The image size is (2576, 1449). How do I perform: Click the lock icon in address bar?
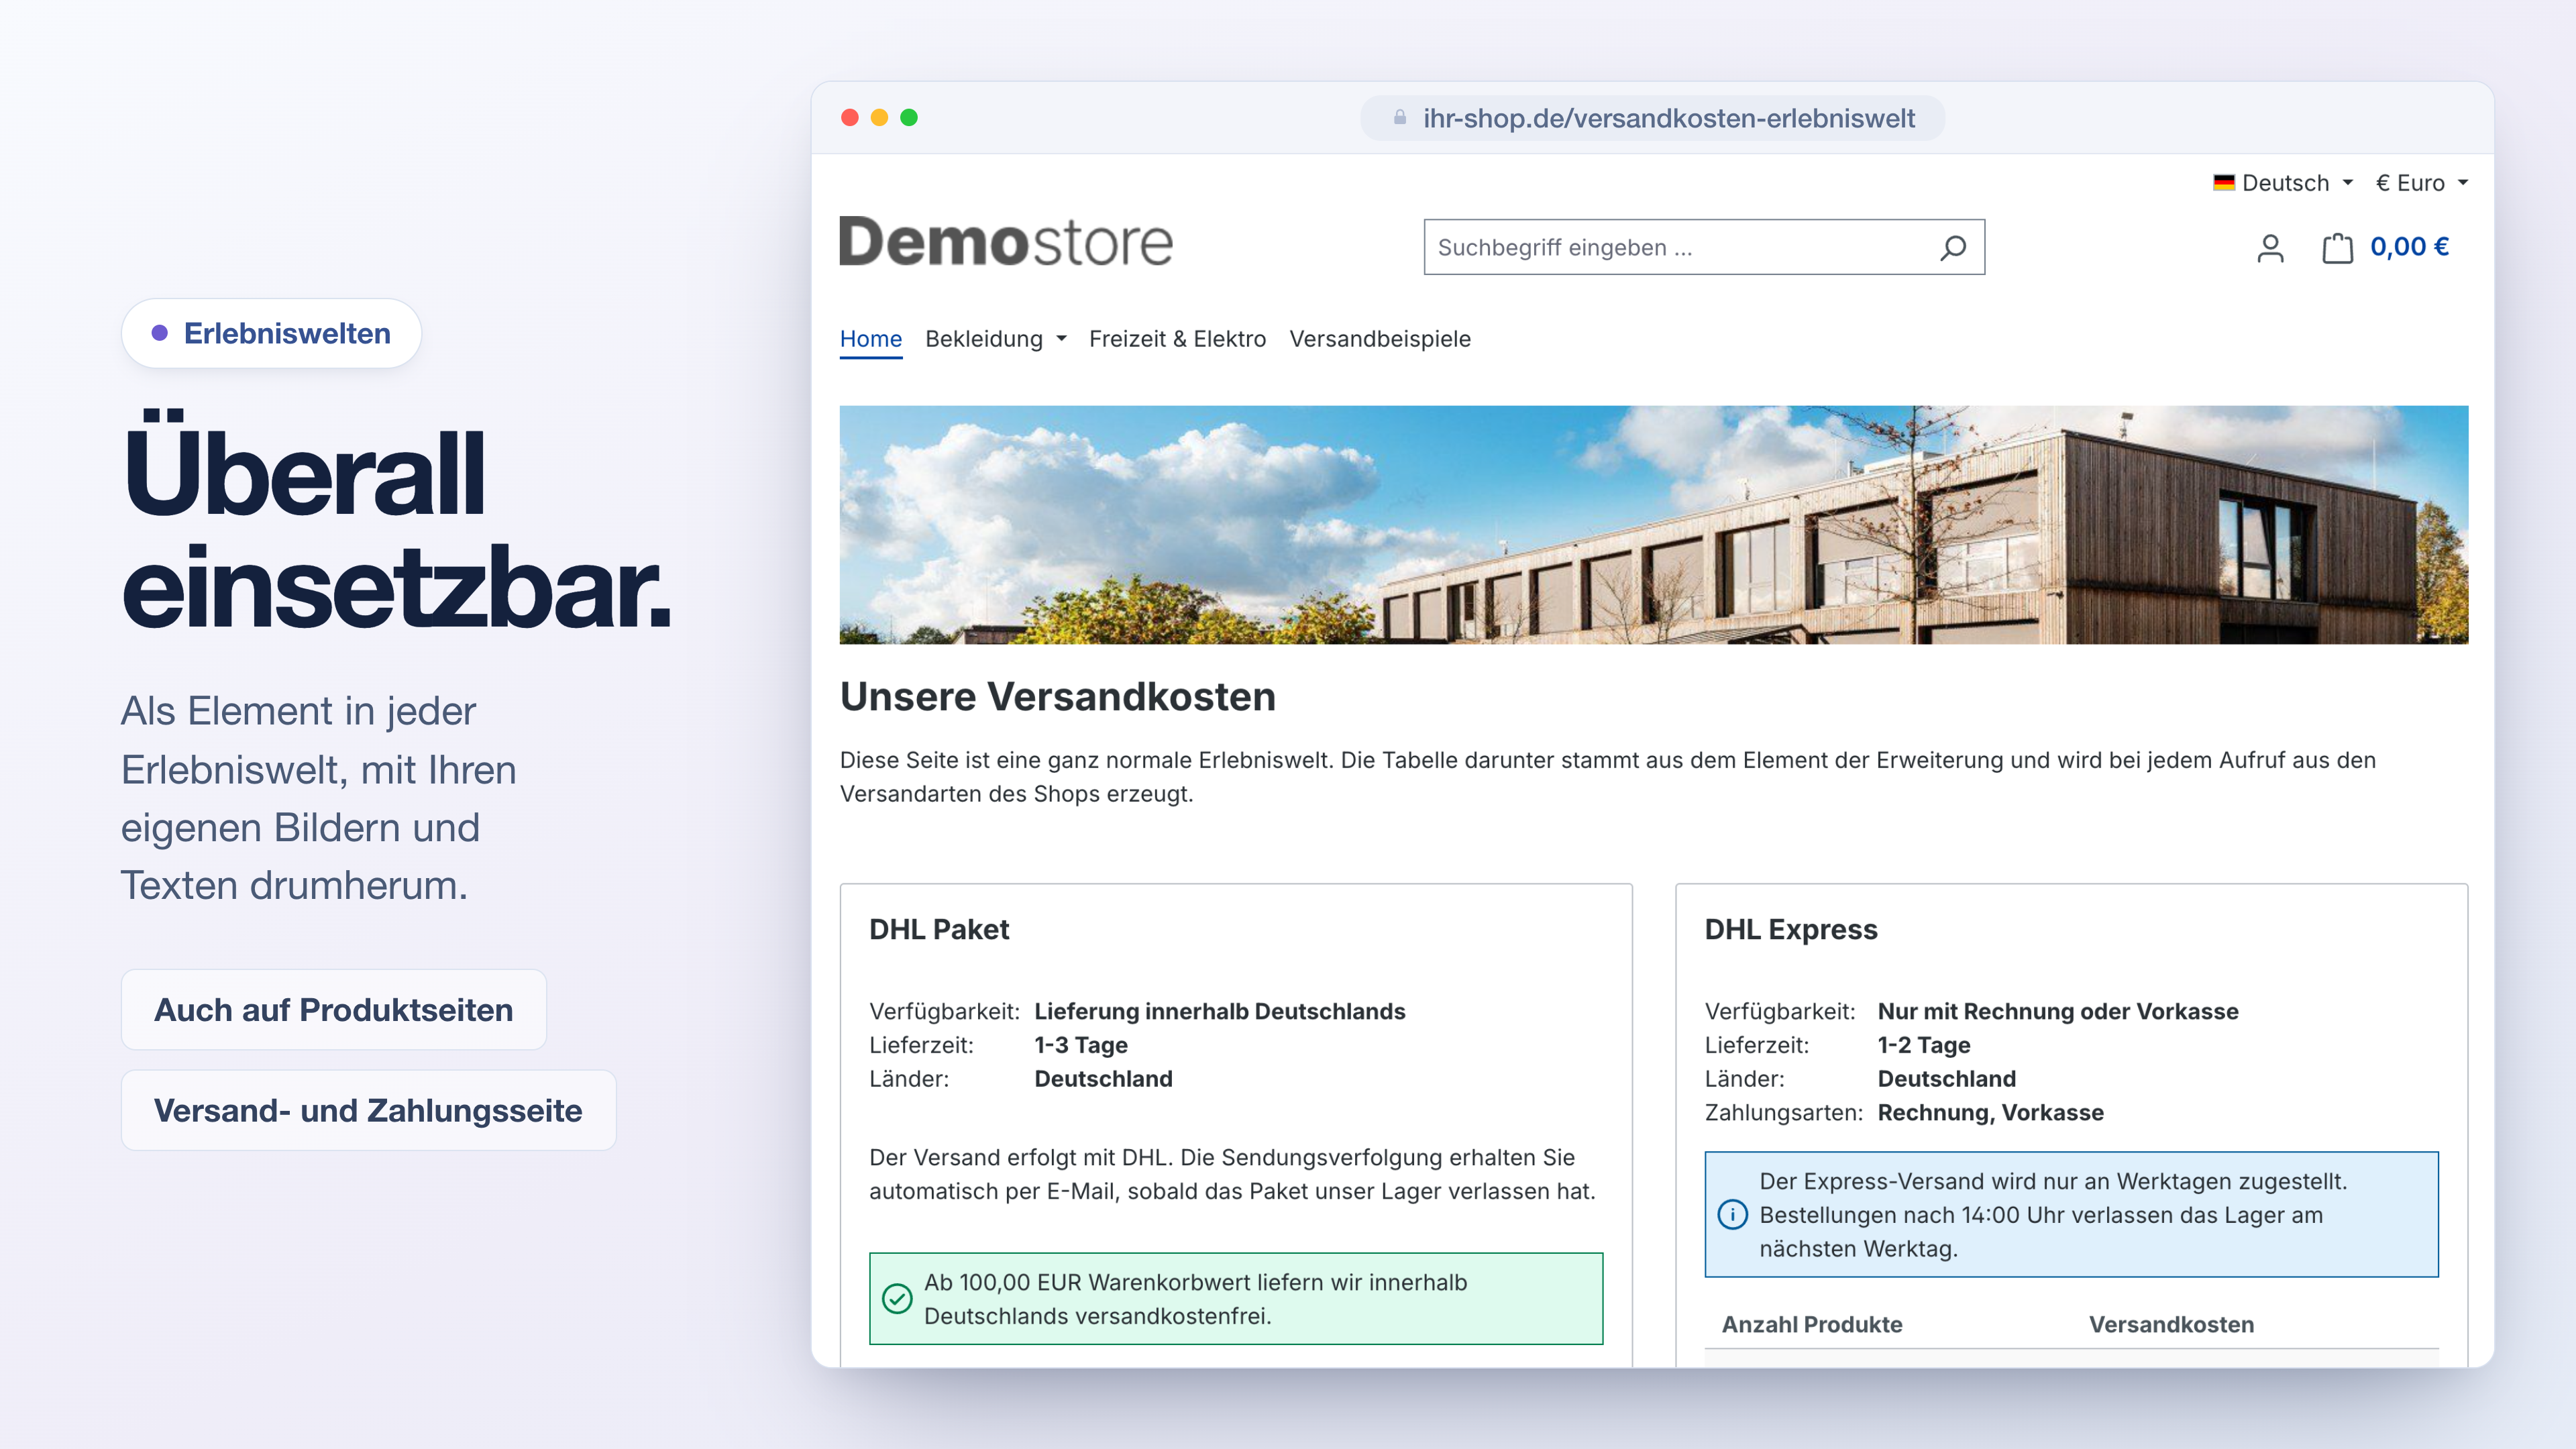pyautogui.click(x=1400, y=118)
